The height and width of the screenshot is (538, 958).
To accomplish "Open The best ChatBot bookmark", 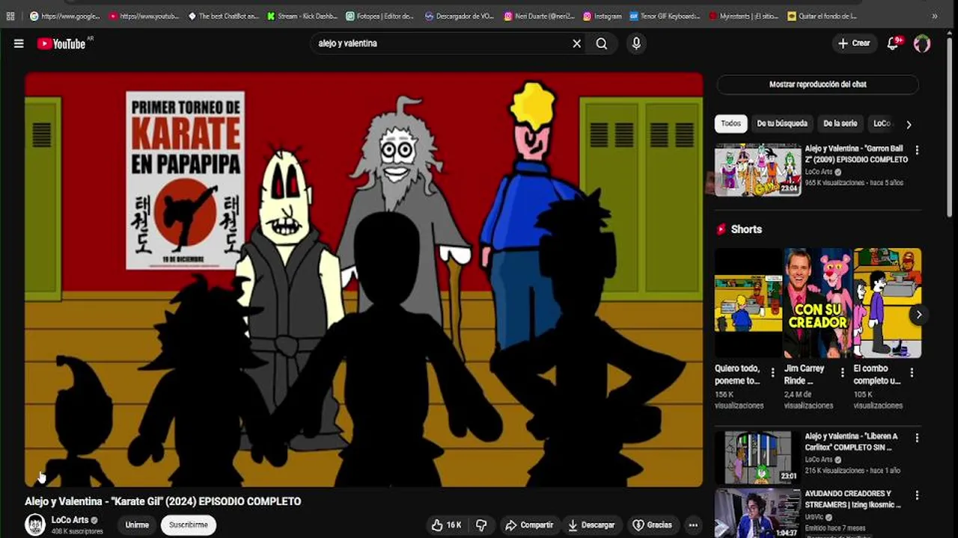I will (x=223, y=16).
